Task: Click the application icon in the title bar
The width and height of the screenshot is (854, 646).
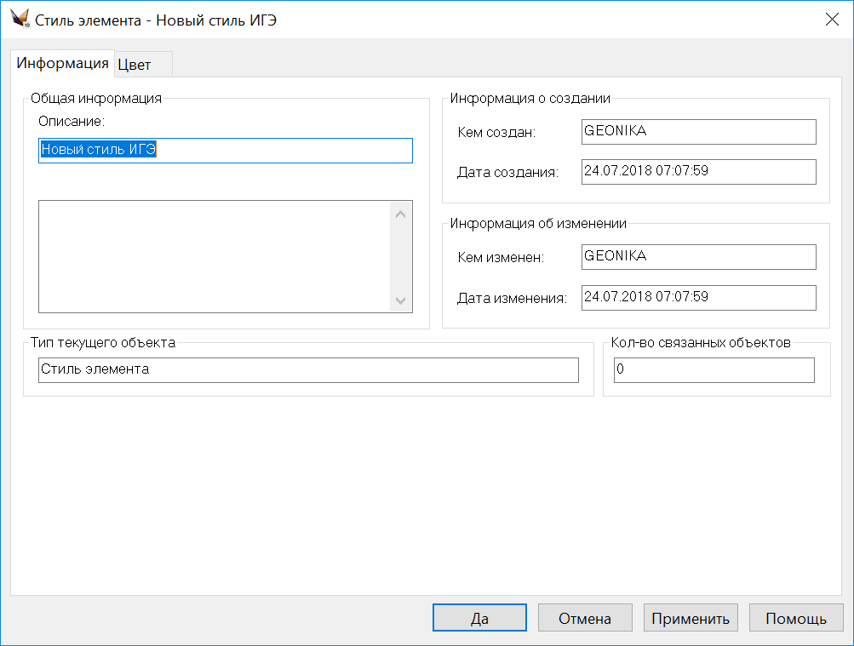Action: pyautogui.click(x=20, y=20)
